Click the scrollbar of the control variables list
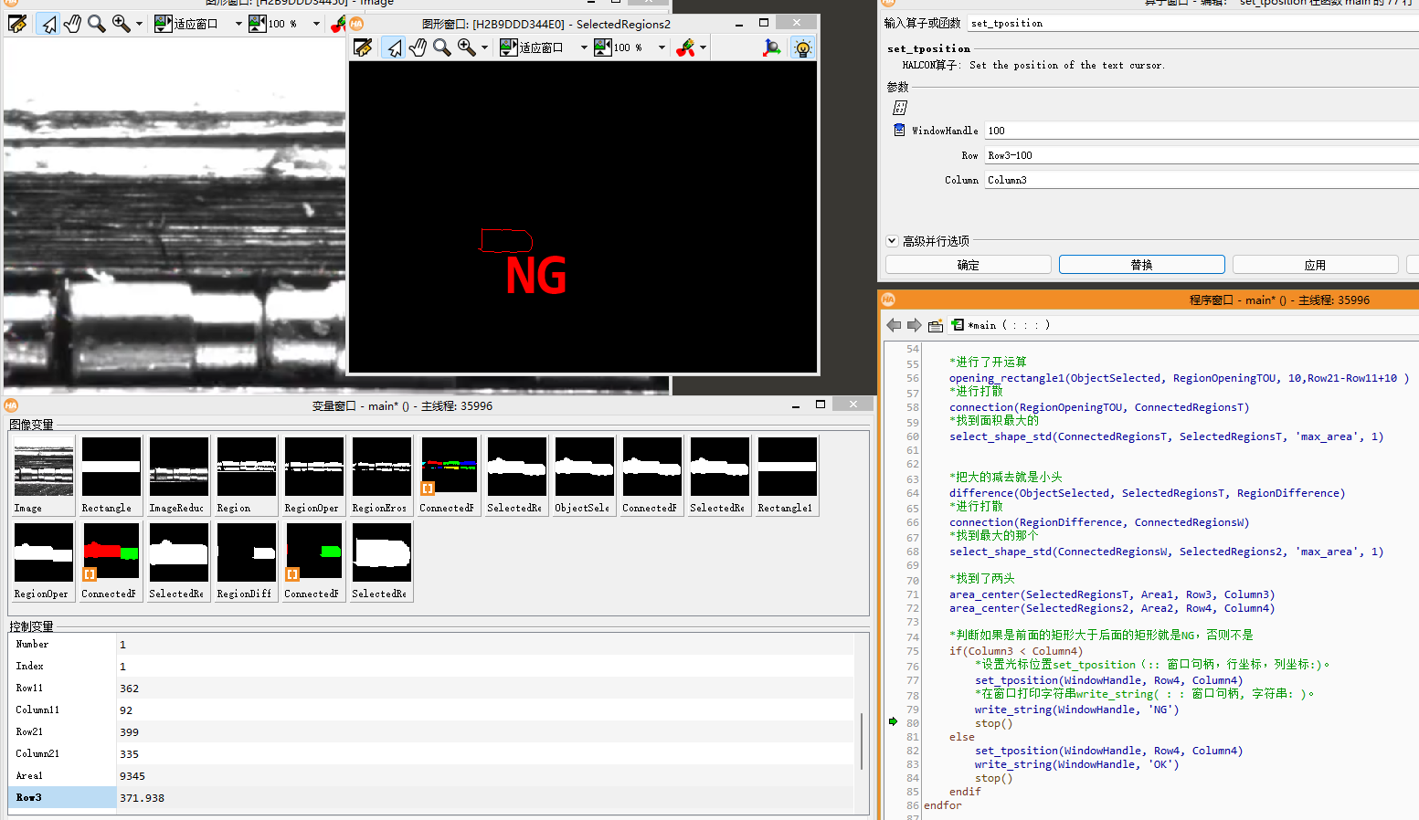 [862, 741]
